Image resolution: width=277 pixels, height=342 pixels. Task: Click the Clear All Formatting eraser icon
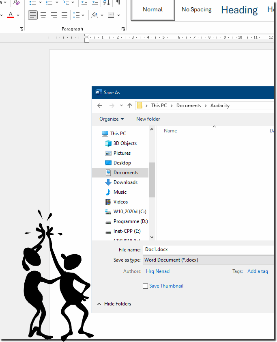17,2
